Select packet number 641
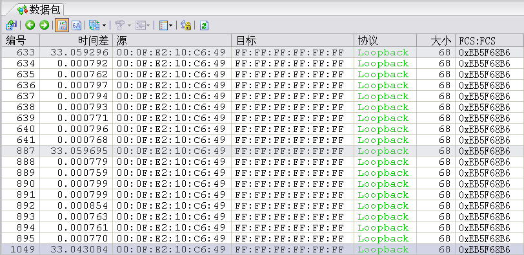The image size is (524, 255). (25, 140)
